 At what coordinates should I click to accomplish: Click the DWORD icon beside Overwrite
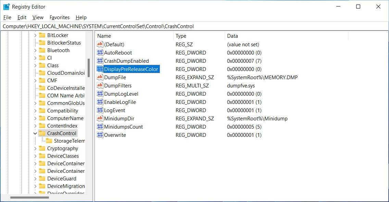[100, 135]
